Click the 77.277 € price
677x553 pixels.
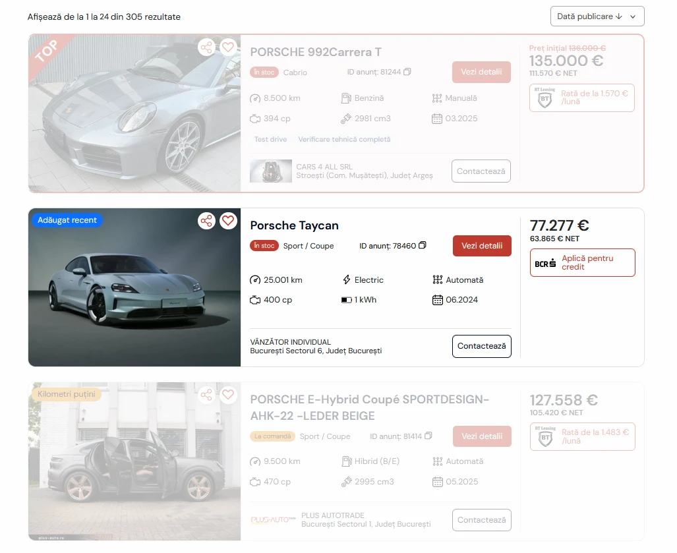tap(559, 225)
